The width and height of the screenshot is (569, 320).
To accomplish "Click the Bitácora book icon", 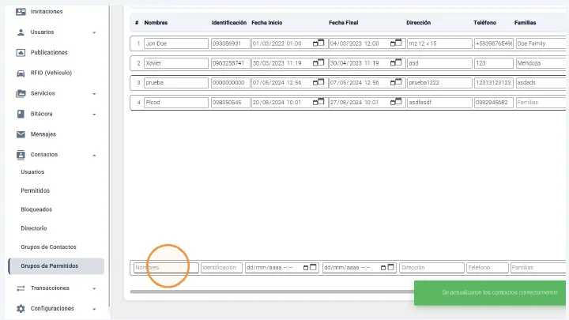I will pos(21,114).
